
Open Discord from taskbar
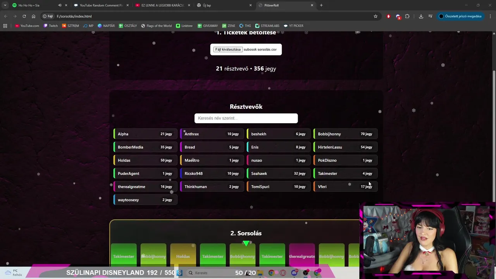[294, 273]
